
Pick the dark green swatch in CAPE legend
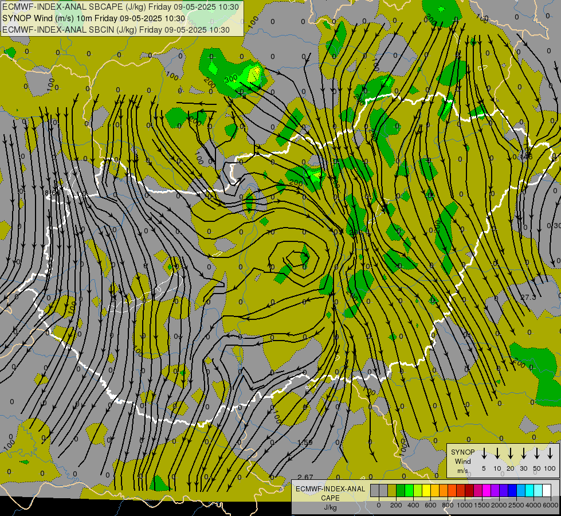(x=401, y=490)
